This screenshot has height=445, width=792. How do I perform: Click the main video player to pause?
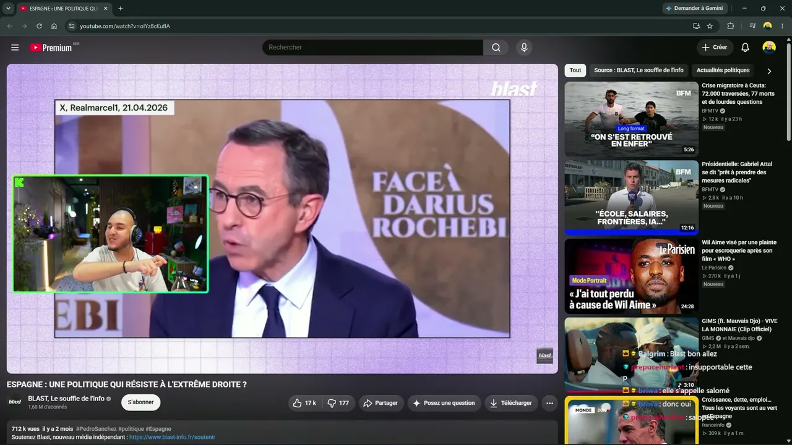coord(282,219)
